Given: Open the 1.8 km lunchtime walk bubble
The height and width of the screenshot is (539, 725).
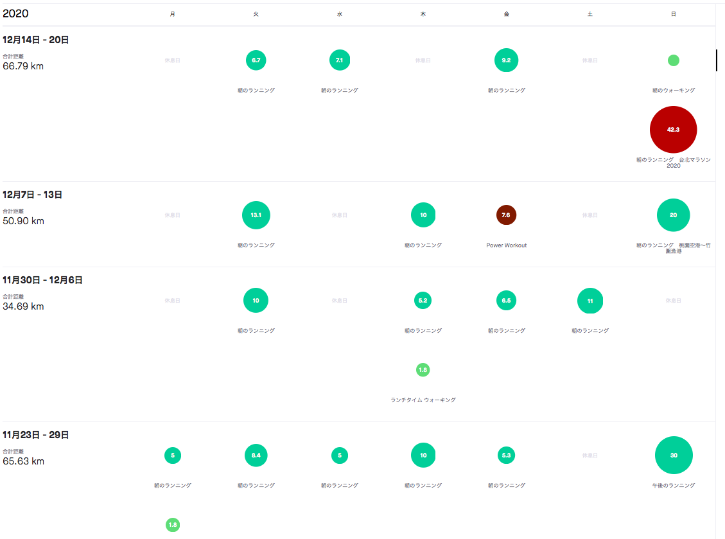Looking at the screenshot, I should 423,370.
